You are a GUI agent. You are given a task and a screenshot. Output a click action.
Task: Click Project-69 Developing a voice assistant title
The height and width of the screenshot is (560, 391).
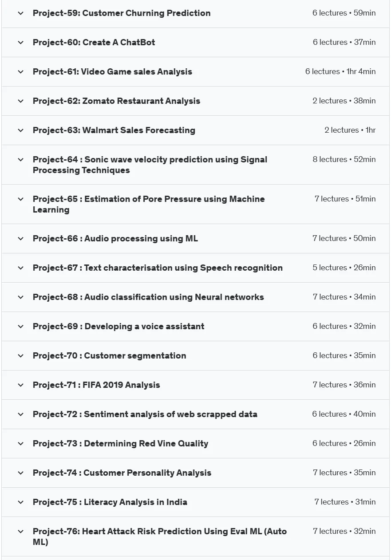click(x=118, y=327)
